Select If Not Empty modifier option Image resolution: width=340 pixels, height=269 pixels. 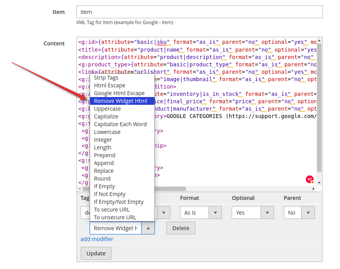click(x=122, y=194)
